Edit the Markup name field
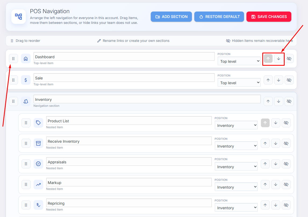Image resolution: width=308 pixels, height=217 pixels. pos(129,182)
